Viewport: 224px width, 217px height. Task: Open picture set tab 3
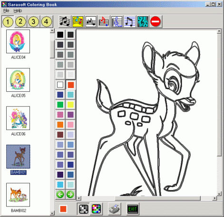33,21
